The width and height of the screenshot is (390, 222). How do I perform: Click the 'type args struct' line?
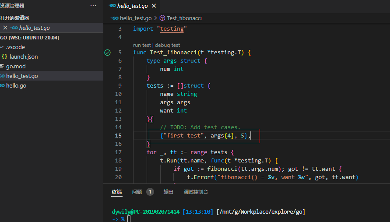[176, 61]
